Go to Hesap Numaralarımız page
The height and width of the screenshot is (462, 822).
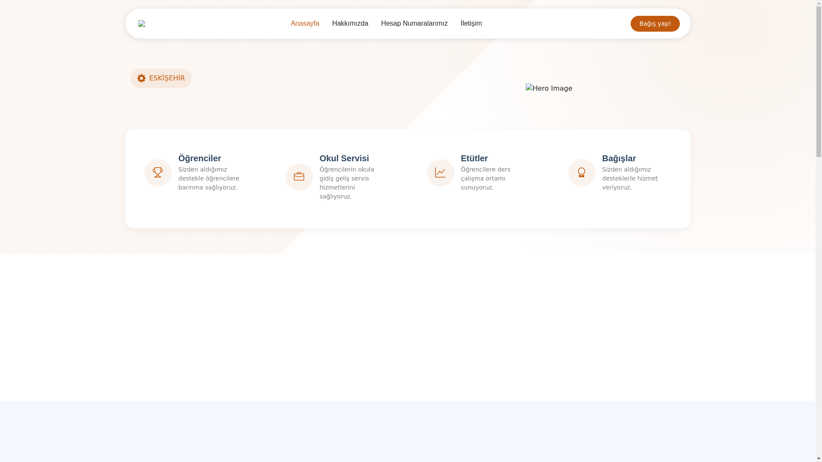[x=414, y=24]
